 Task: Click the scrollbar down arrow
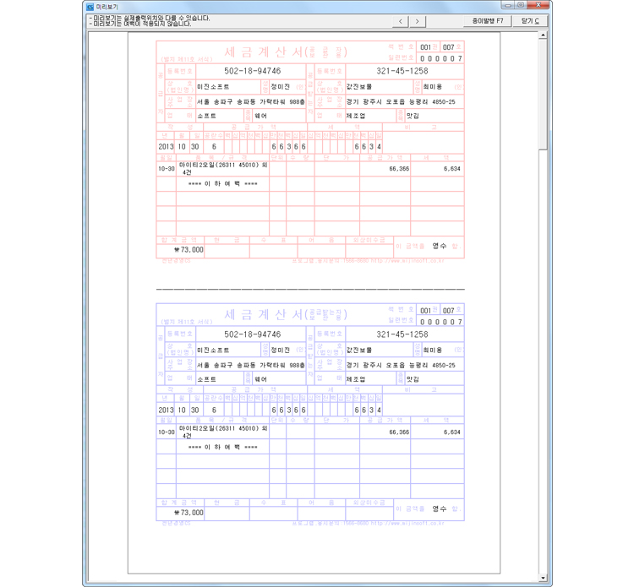543,578
